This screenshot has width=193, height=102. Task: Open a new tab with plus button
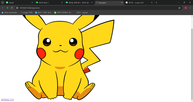click(156, 3)
